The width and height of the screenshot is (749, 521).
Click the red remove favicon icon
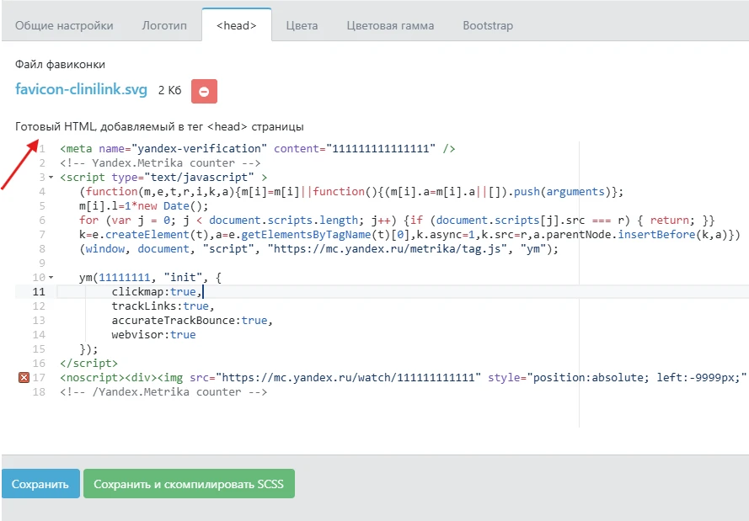(x=204, y=91)
